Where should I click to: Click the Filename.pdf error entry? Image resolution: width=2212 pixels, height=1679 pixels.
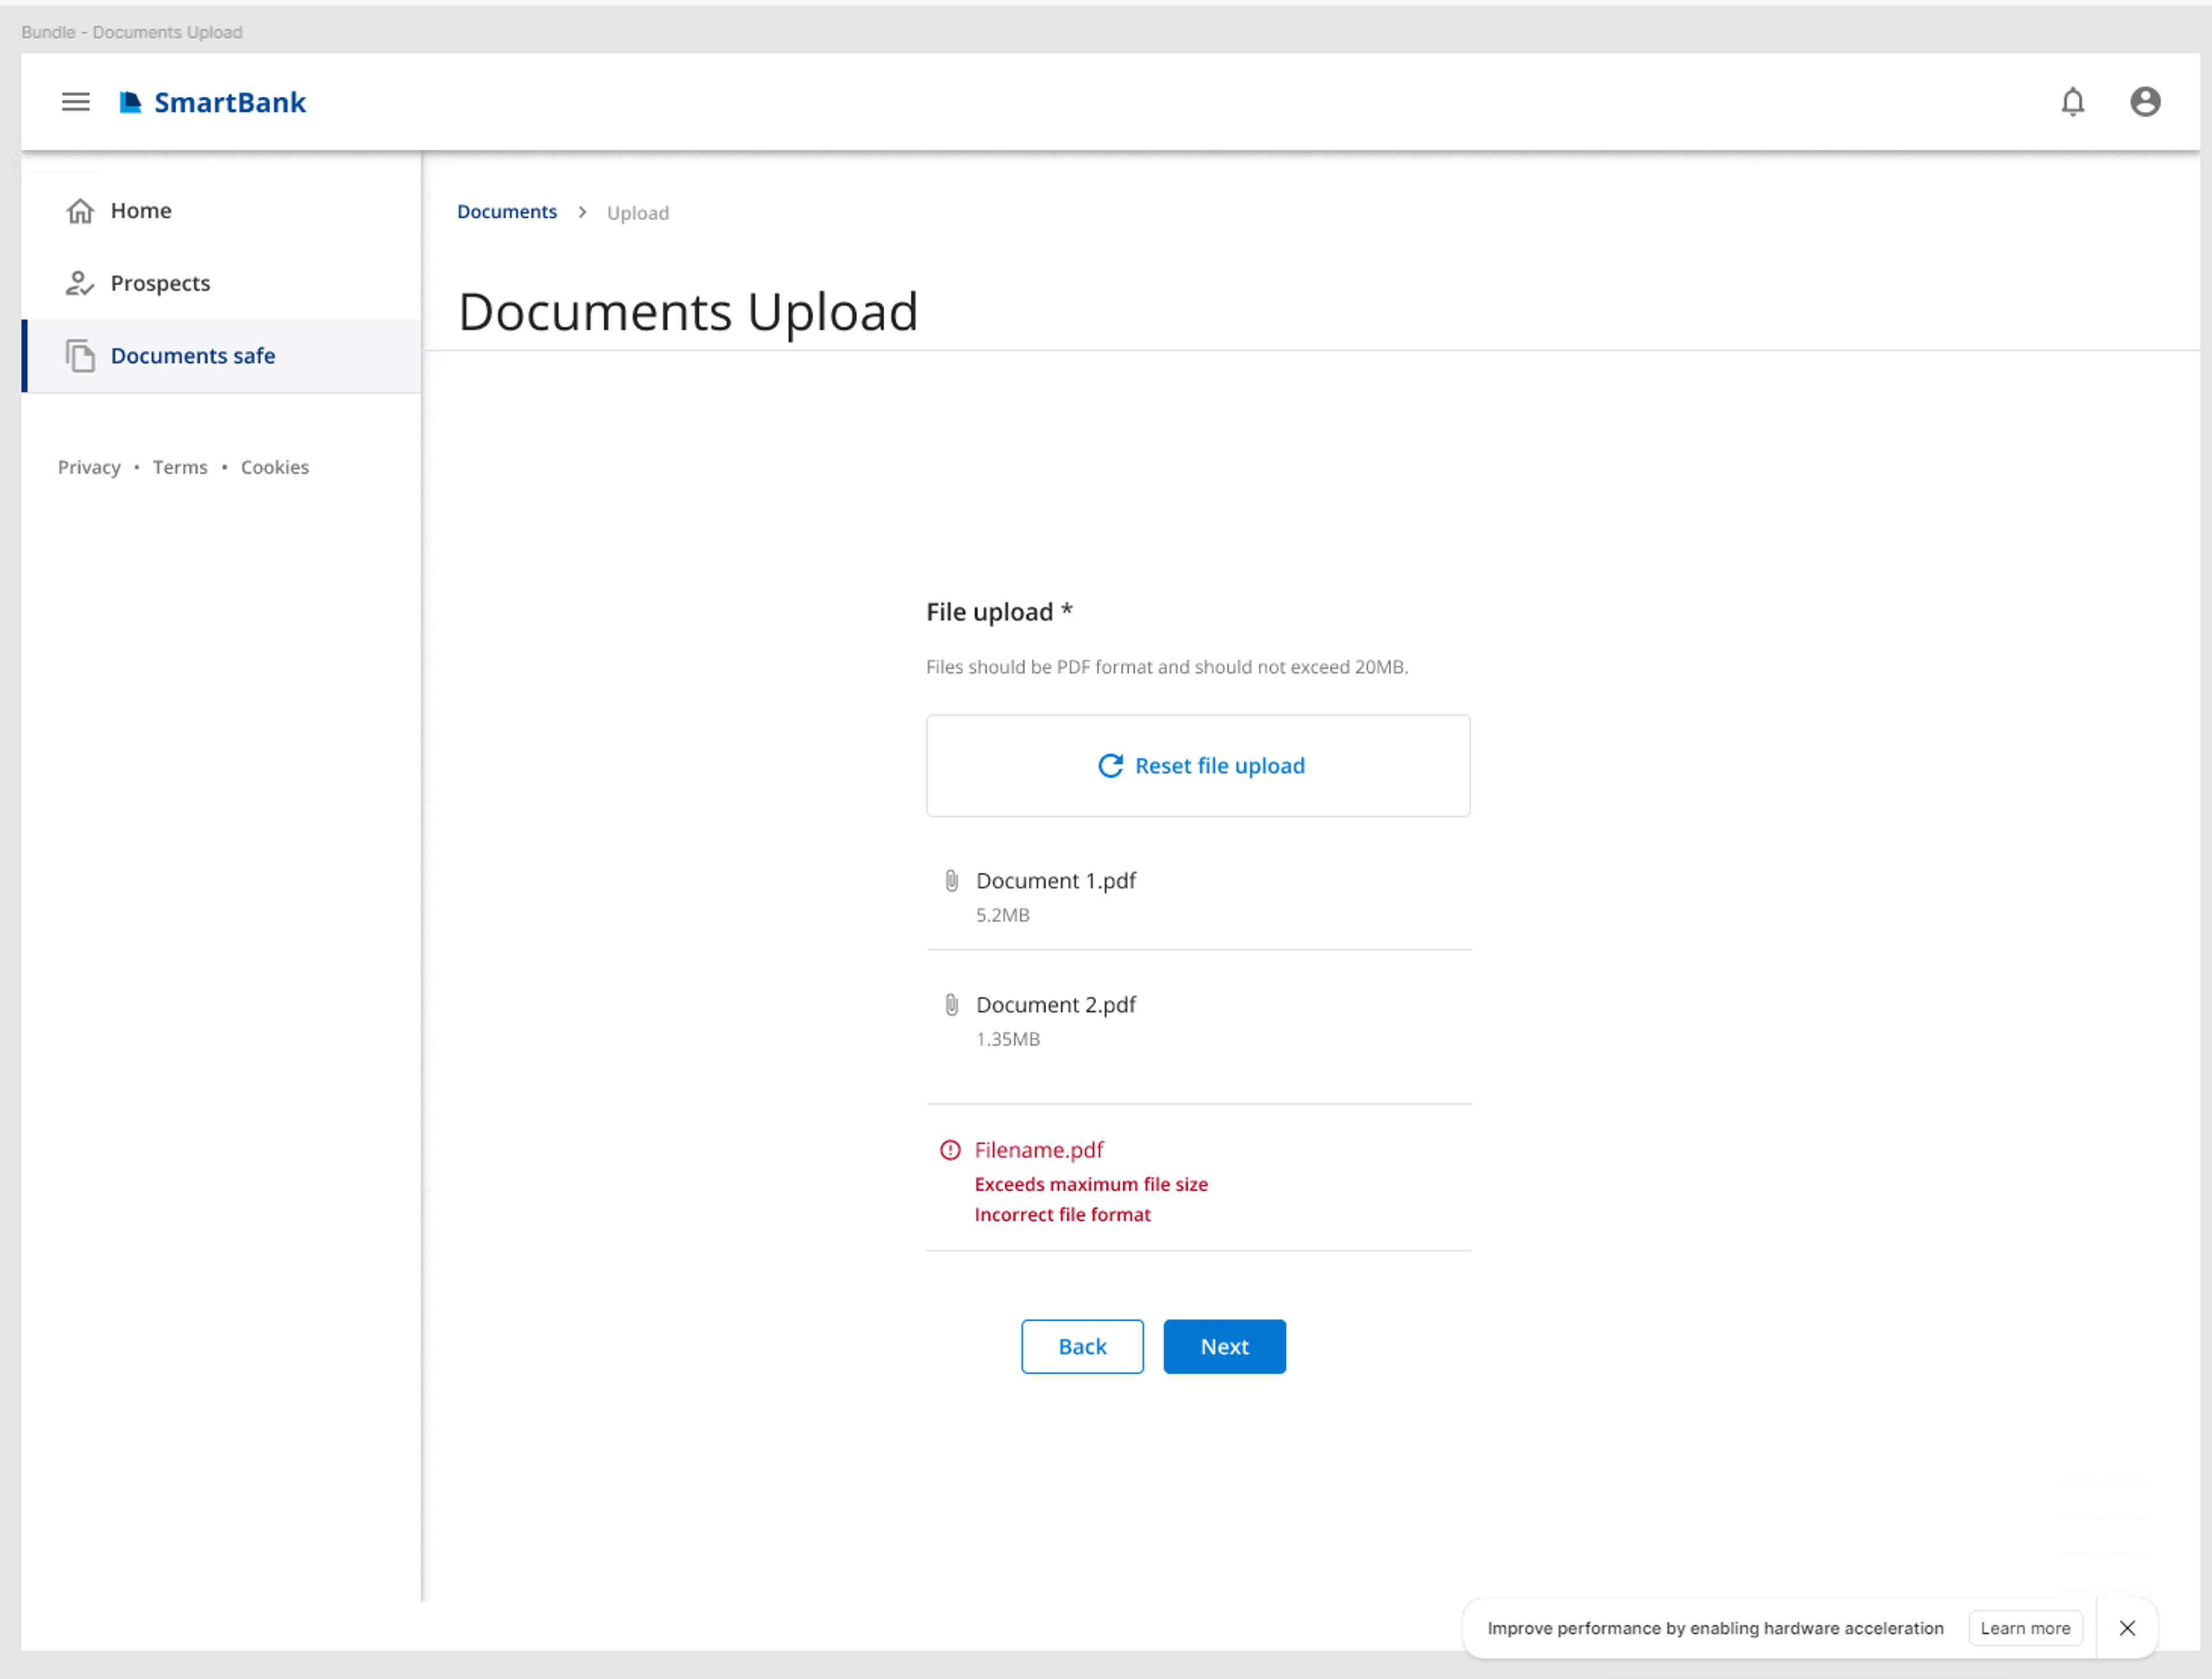[x=1039, y=1150]
